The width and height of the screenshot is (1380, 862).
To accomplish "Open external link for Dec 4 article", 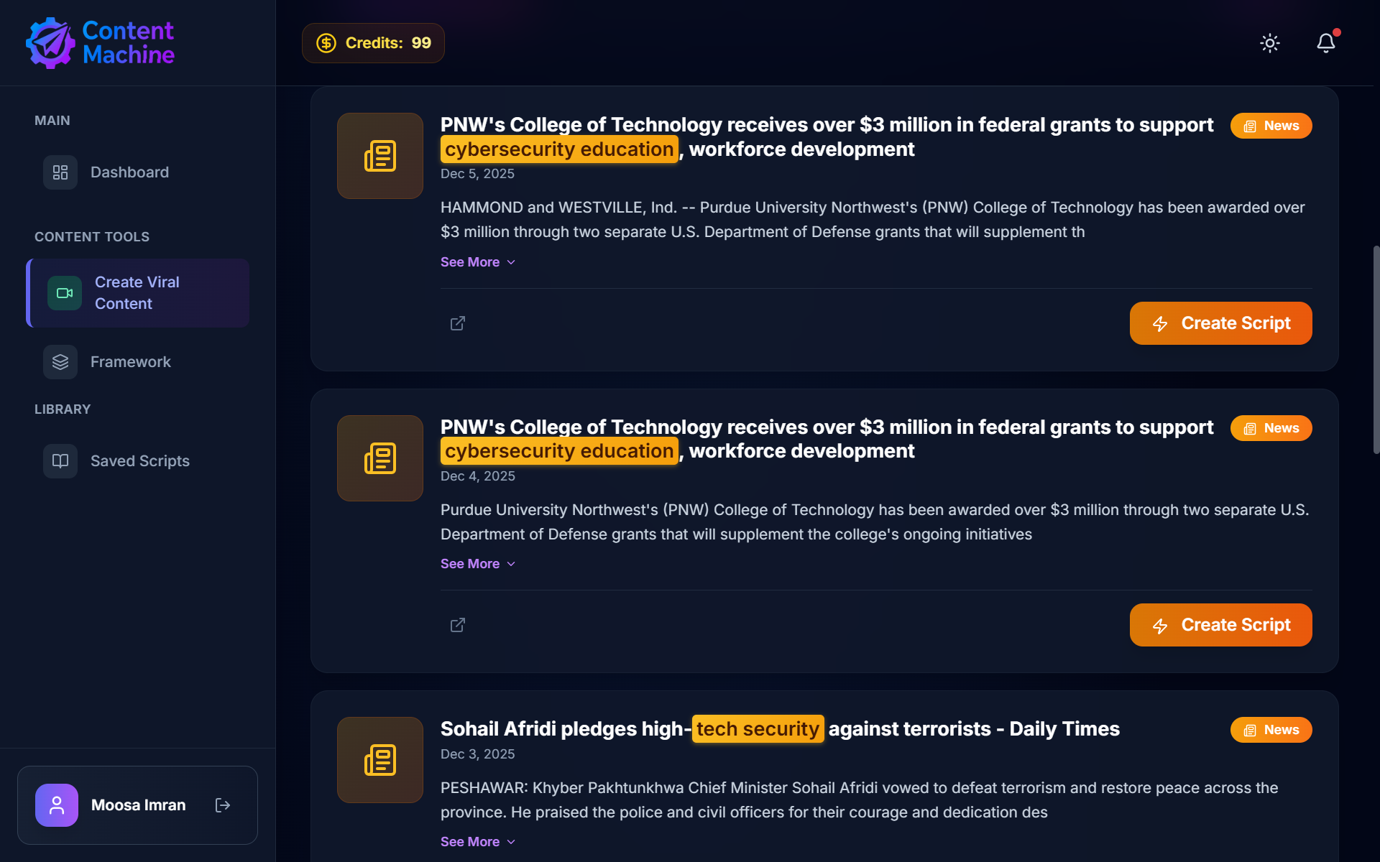I will (458, 625).
